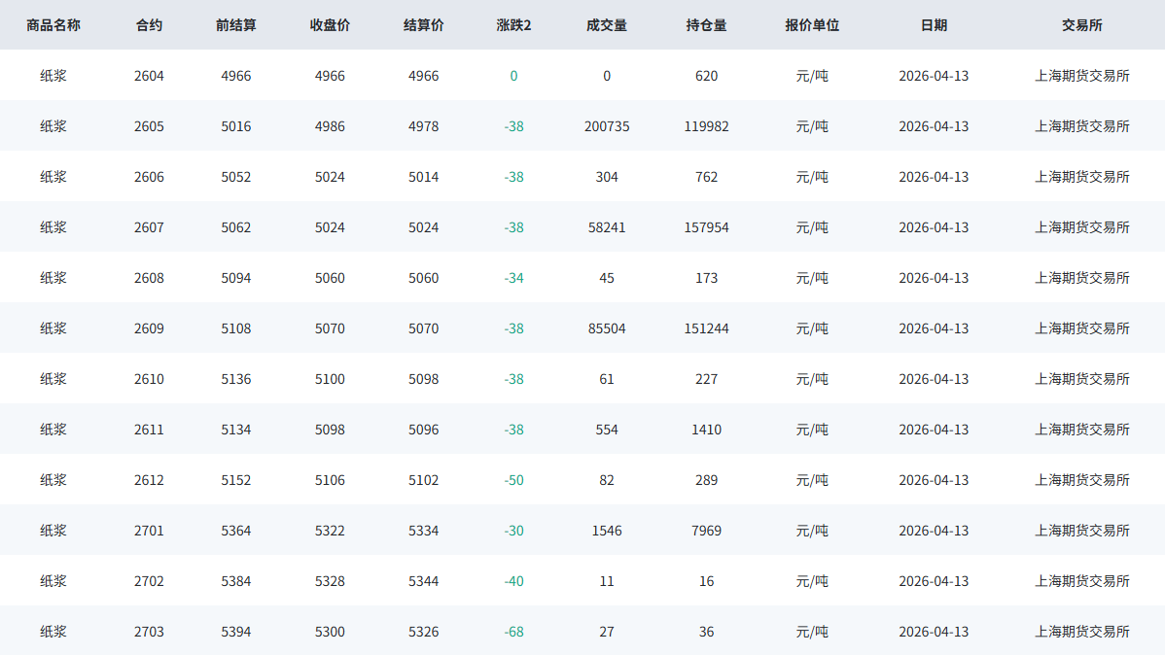Click contract 2609 in the 合约 column
Image resolution: width=1165 pixels, height=655 pixels.
[x=149, y=328]
